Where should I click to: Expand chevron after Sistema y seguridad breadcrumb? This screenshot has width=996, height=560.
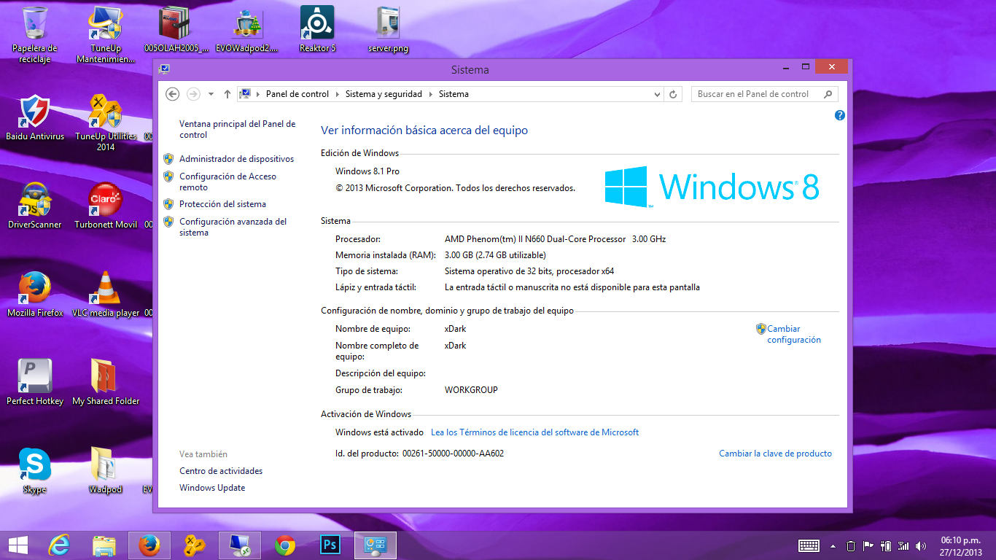pos(430,94)
